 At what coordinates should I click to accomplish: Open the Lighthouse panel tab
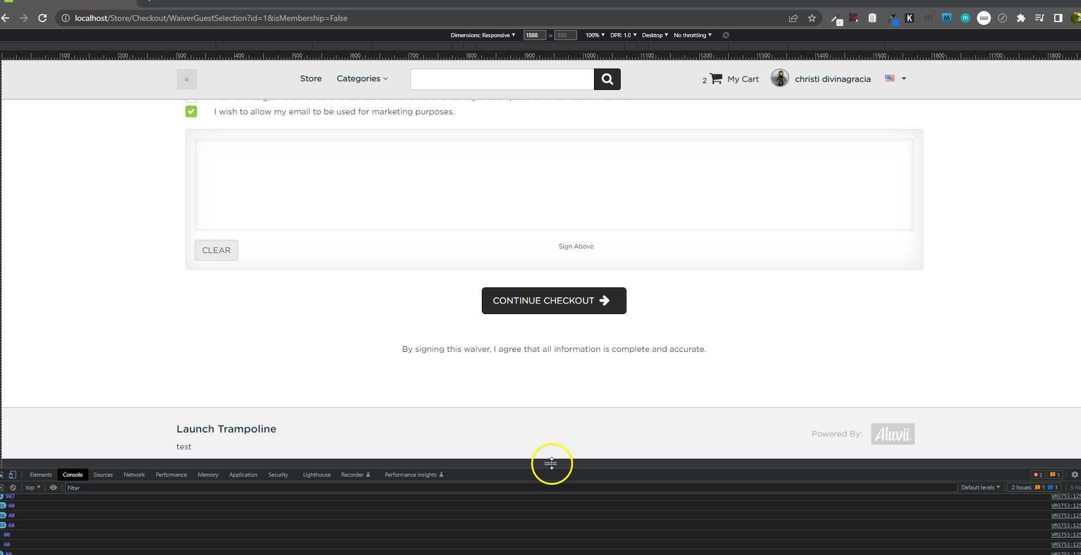coord(316,475)
